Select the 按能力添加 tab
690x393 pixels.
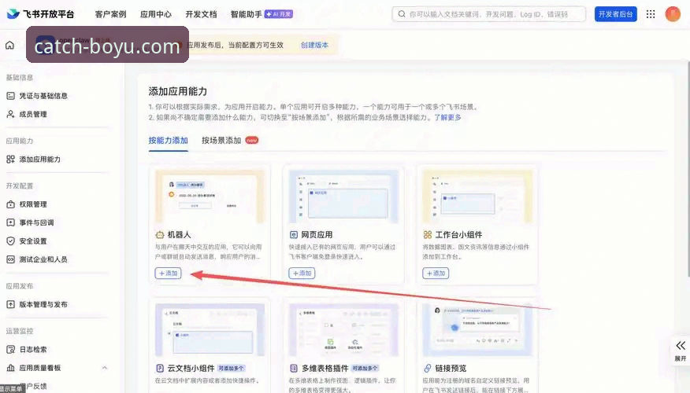point(168,141)
